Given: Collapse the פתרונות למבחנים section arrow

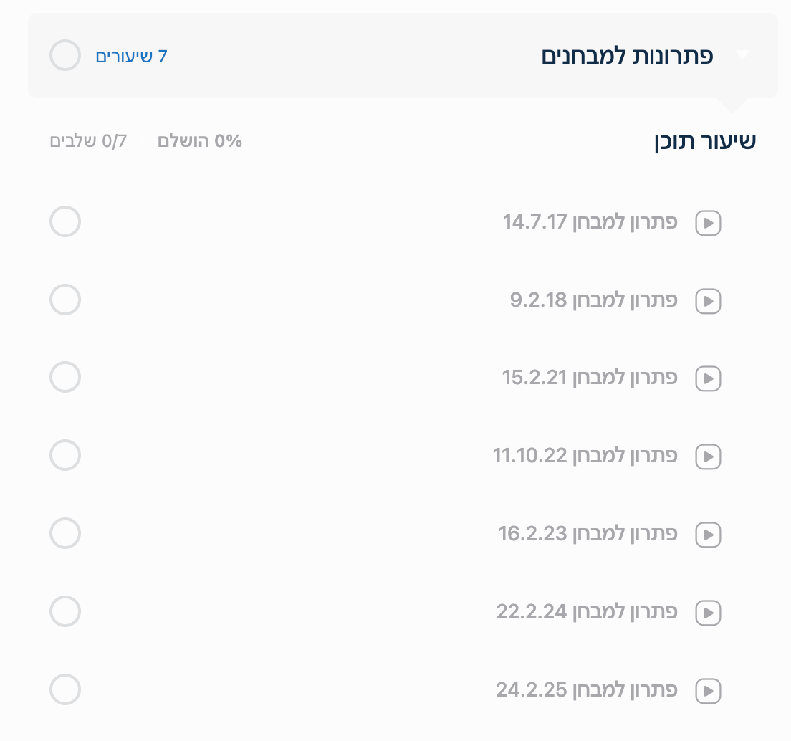Looking at the screenshot, I should click(742, 55).
